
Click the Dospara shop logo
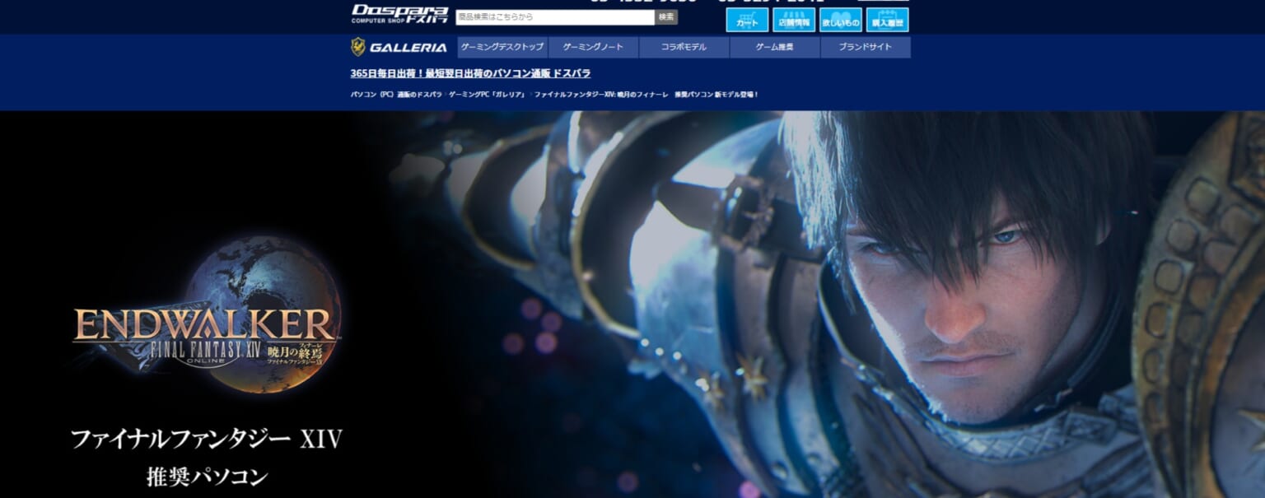(399, 14)
